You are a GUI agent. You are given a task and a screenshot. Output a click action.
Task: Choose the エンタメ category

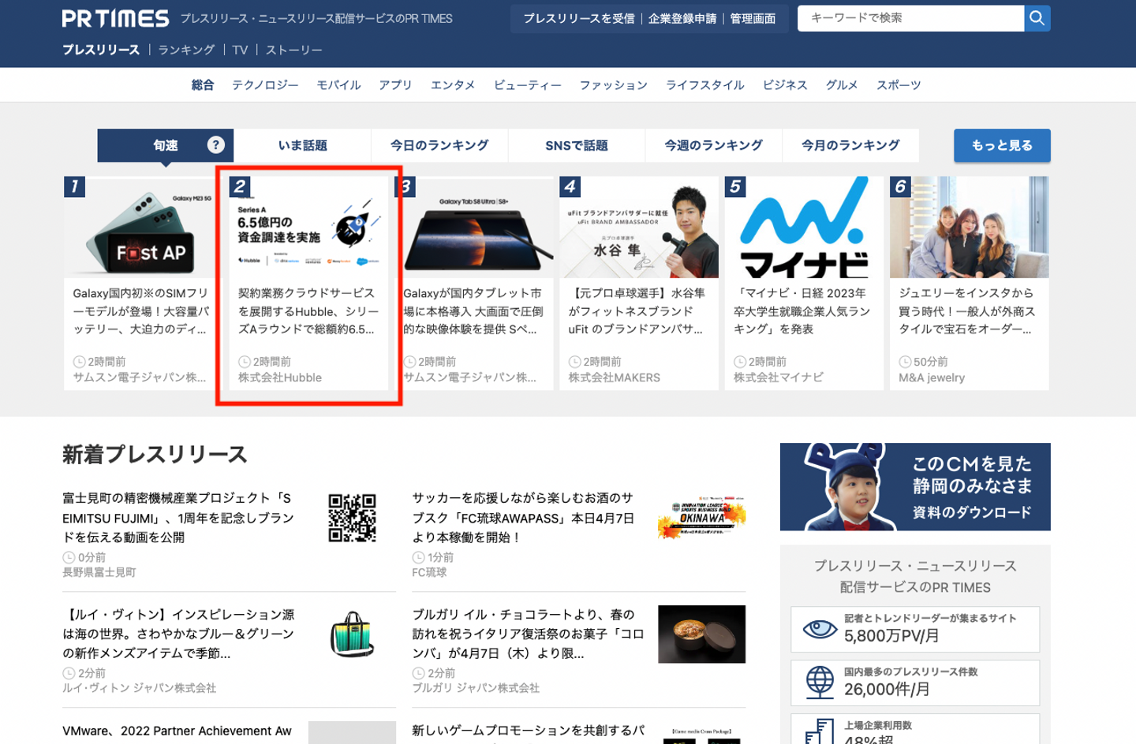(x=453, y=85)
